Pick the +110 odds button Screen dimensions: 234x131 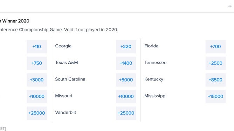tap(37, 47)
